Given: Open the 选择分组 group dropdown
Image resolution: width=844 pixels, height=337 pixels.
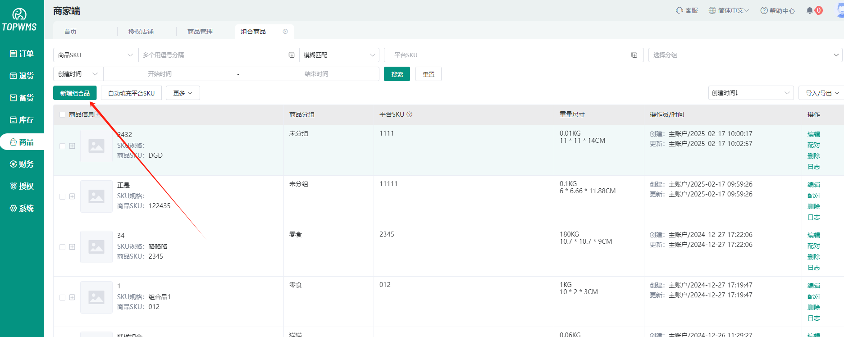Looking at the screenshot, I should [745, 55].
